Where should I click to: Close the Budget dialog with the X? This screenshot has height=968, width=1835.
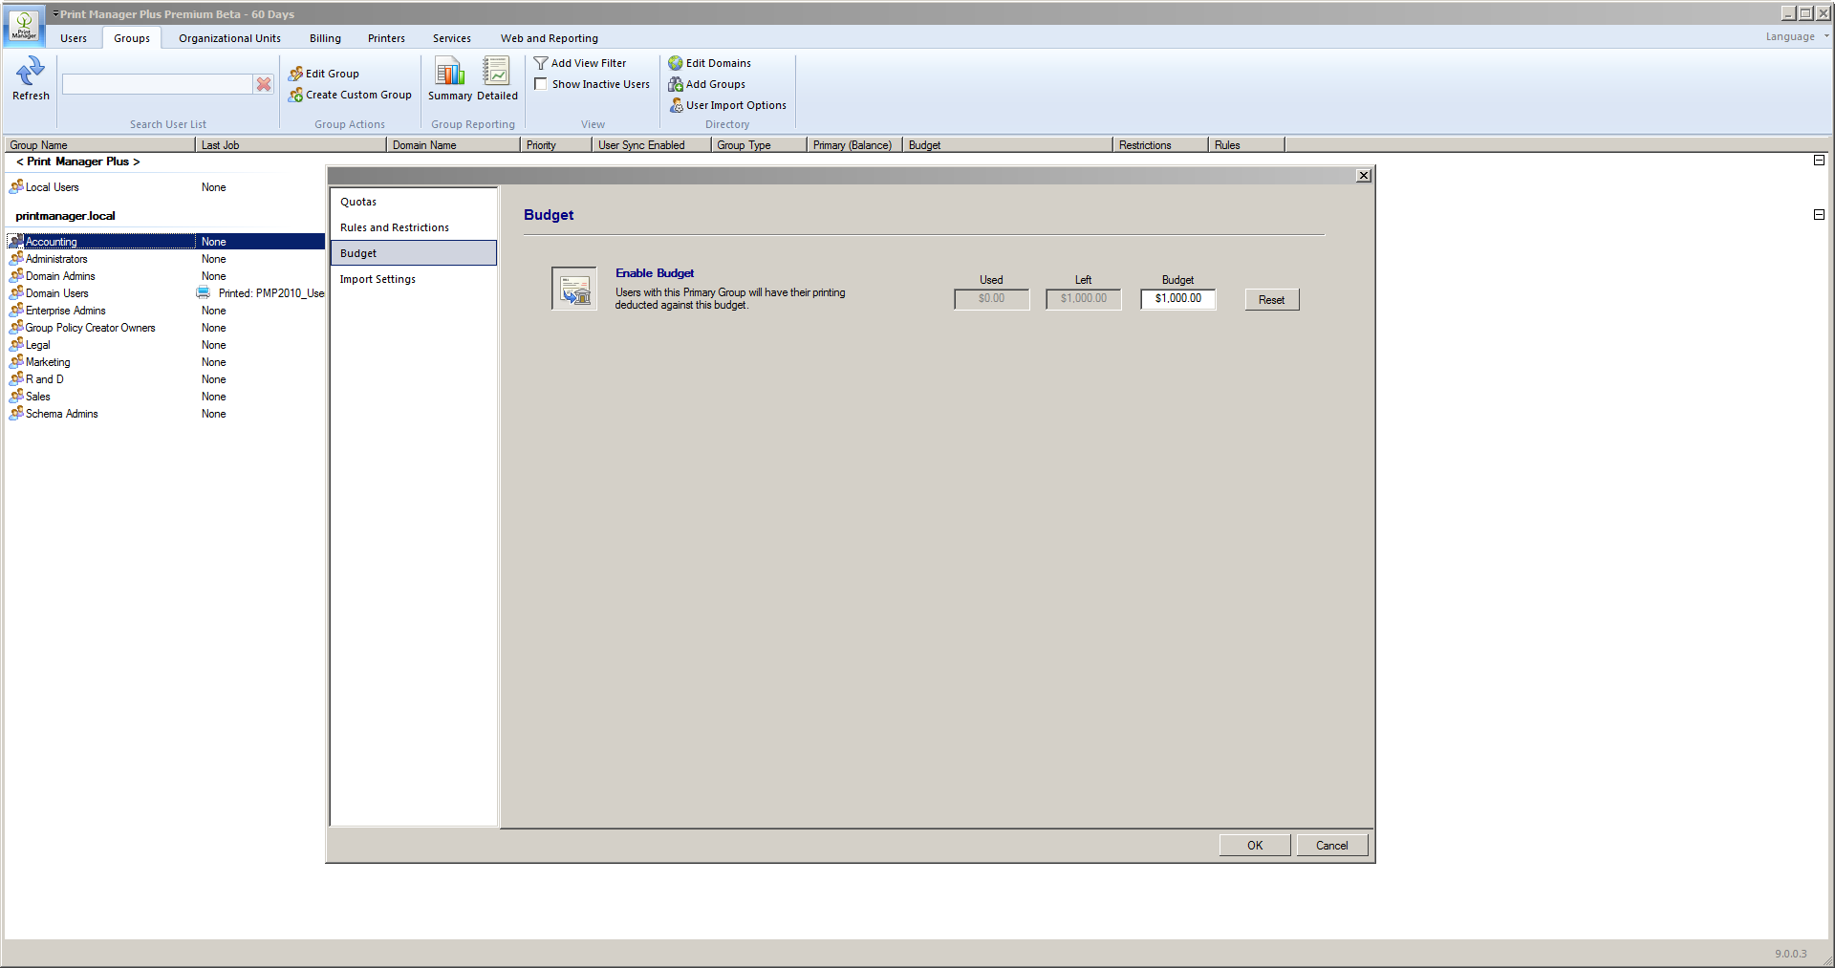1364,176
